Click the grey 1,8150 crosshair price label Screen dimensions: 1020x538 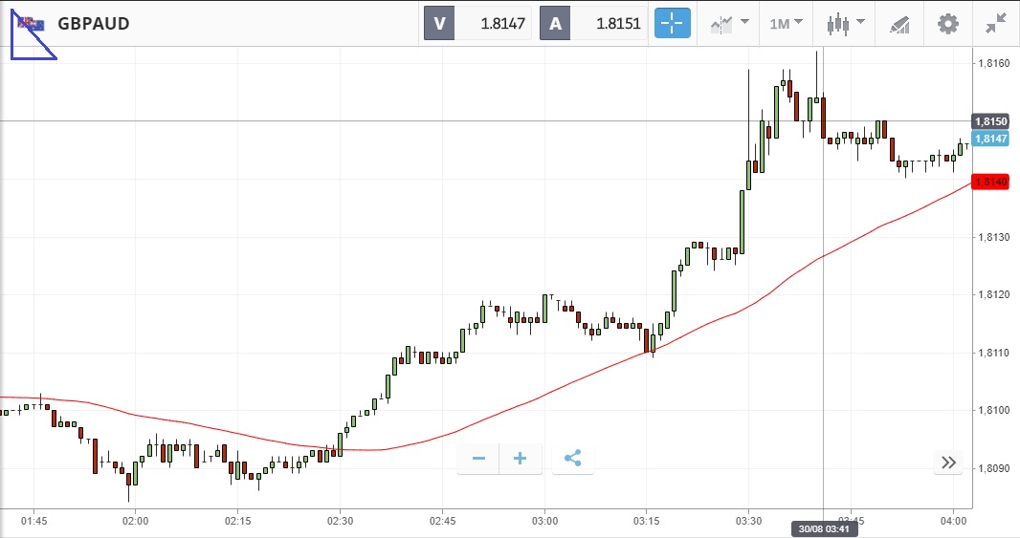pos(990,121)
